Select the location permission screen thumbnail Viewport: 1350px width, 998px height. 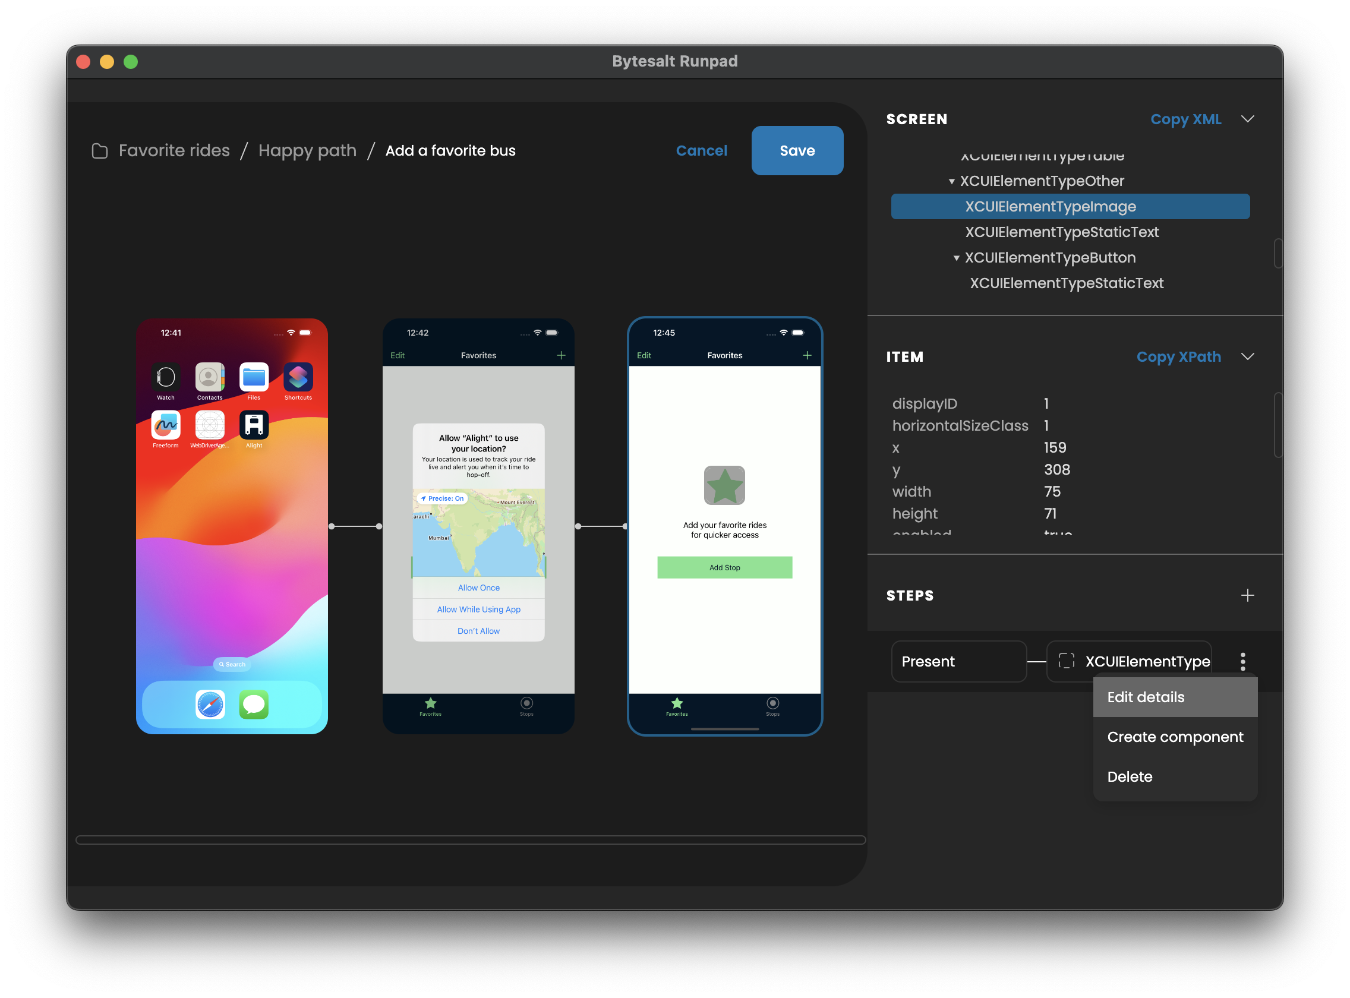tap(478, 526)
